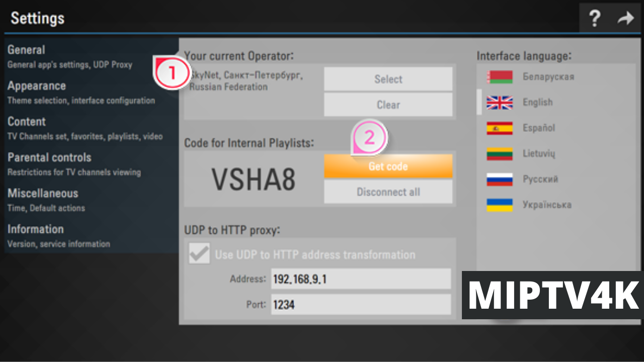Select the Lithuanian flag icon
The image size is (644, 362).
500,154
